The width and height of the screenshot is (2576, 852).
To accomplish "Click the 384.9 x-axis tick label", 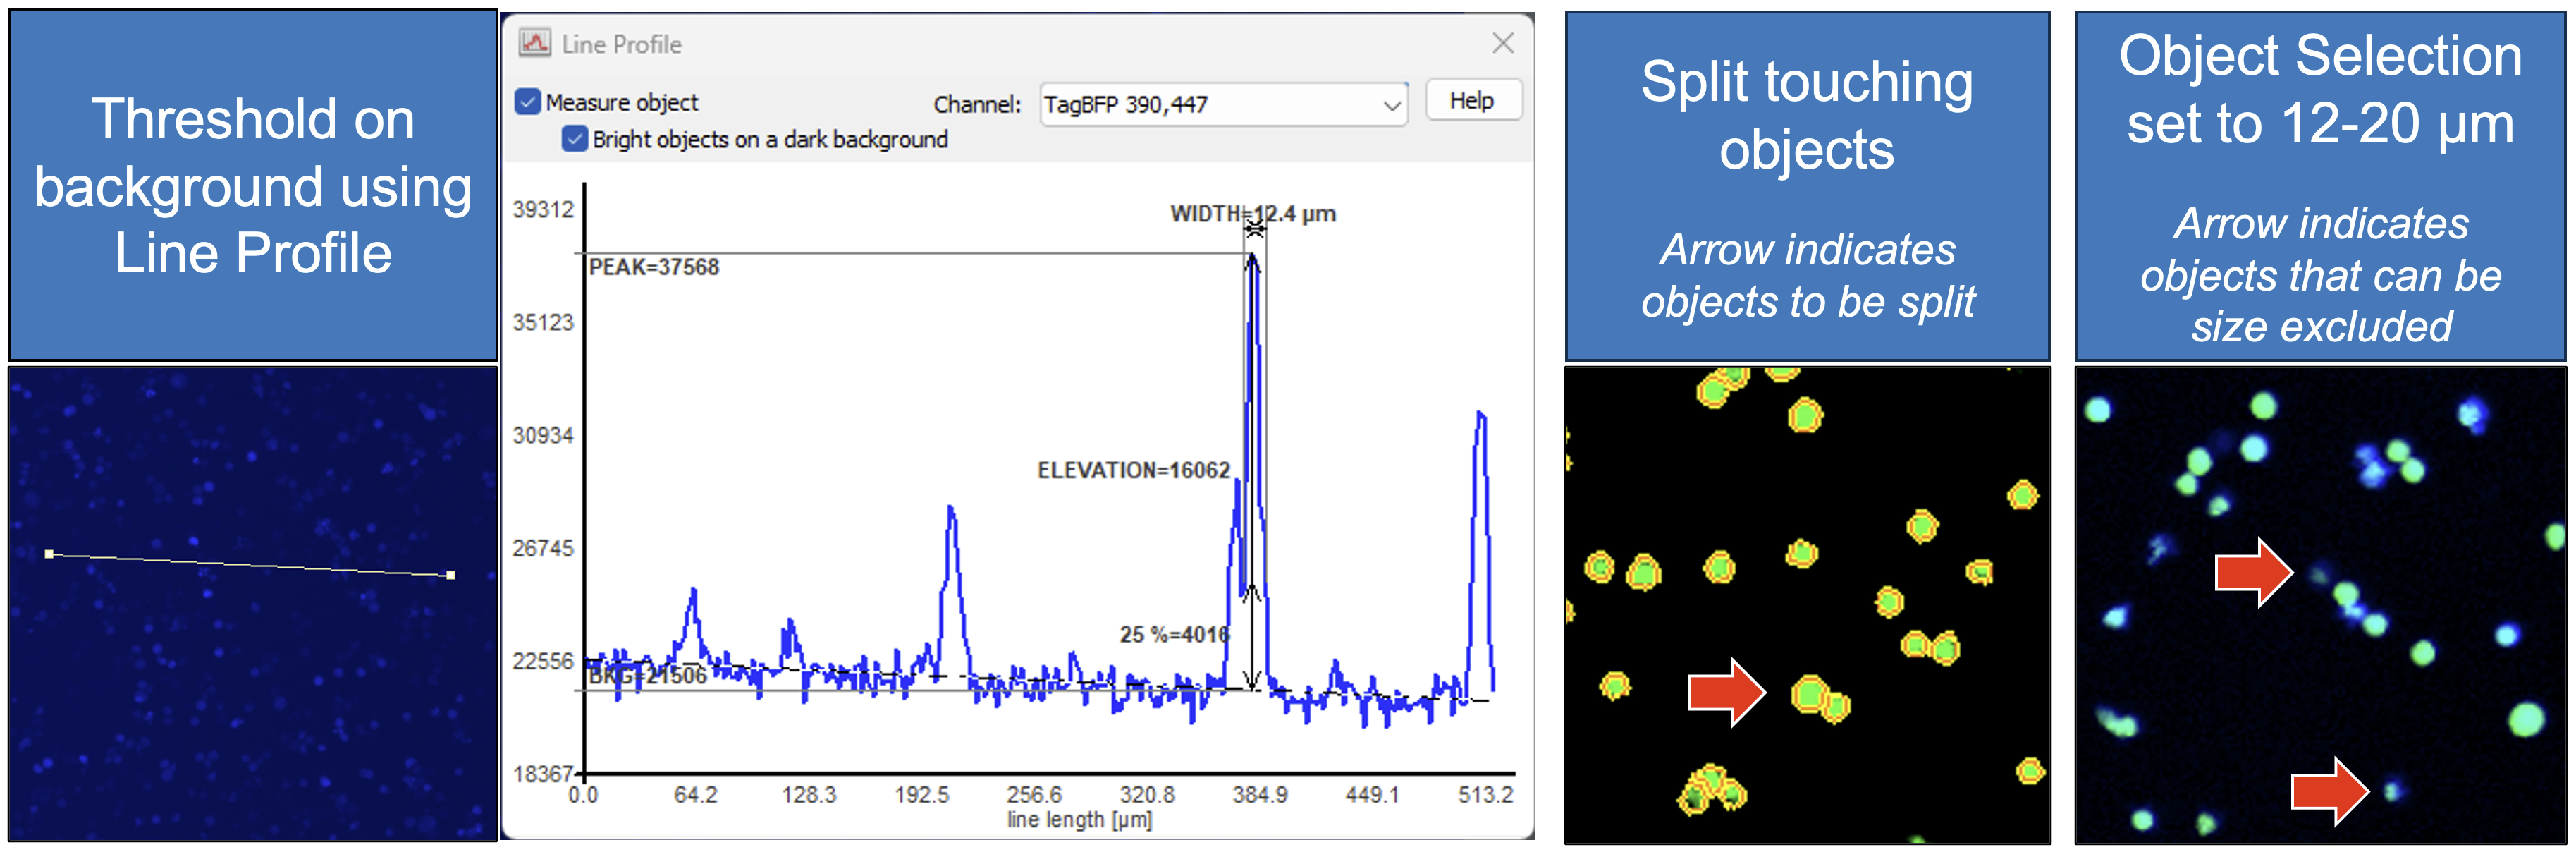I will click(1260, 795).
